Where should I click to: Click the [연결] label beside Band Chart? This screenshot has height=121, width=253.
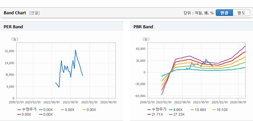(34, 13)
